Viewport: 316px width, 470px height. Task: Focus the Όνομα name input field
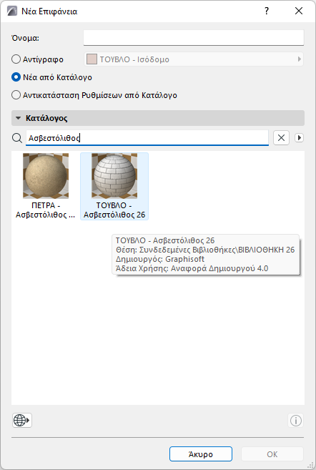click(194, 38)
